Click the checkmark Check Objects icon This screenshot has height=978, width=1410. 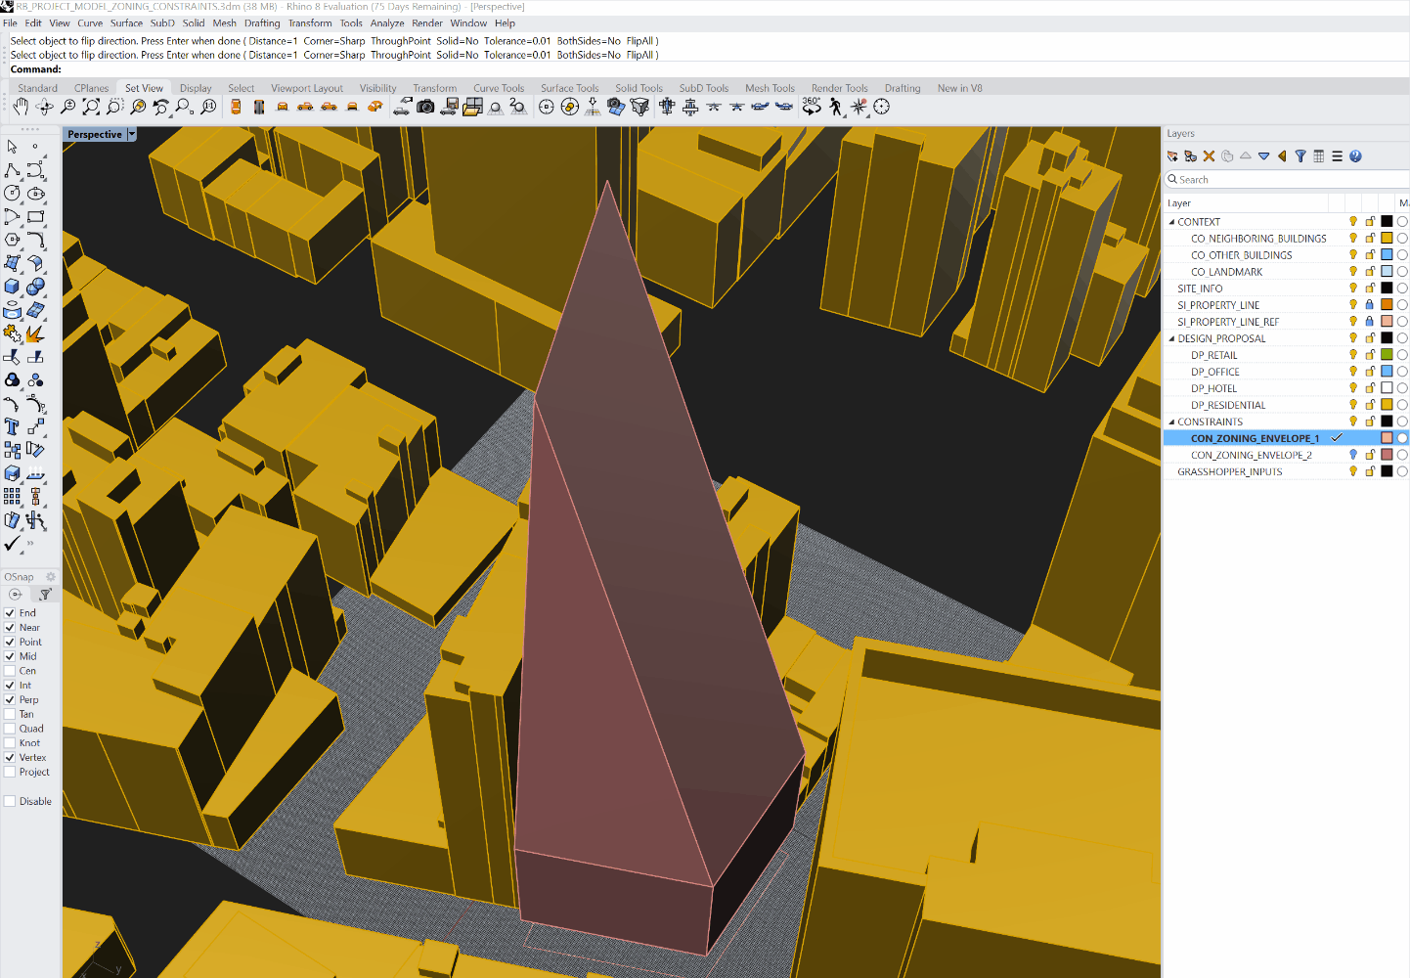click(13, 544)
